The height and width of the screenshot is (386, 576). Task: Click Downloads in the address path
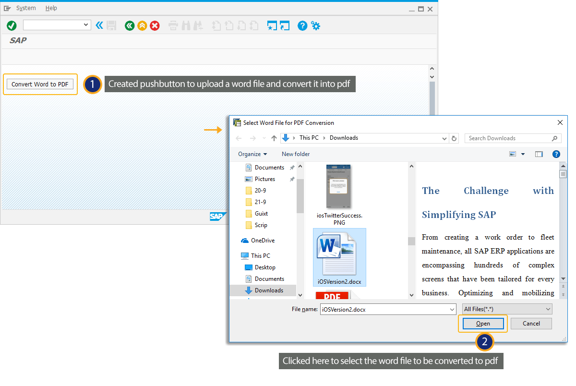click(344, 138)
